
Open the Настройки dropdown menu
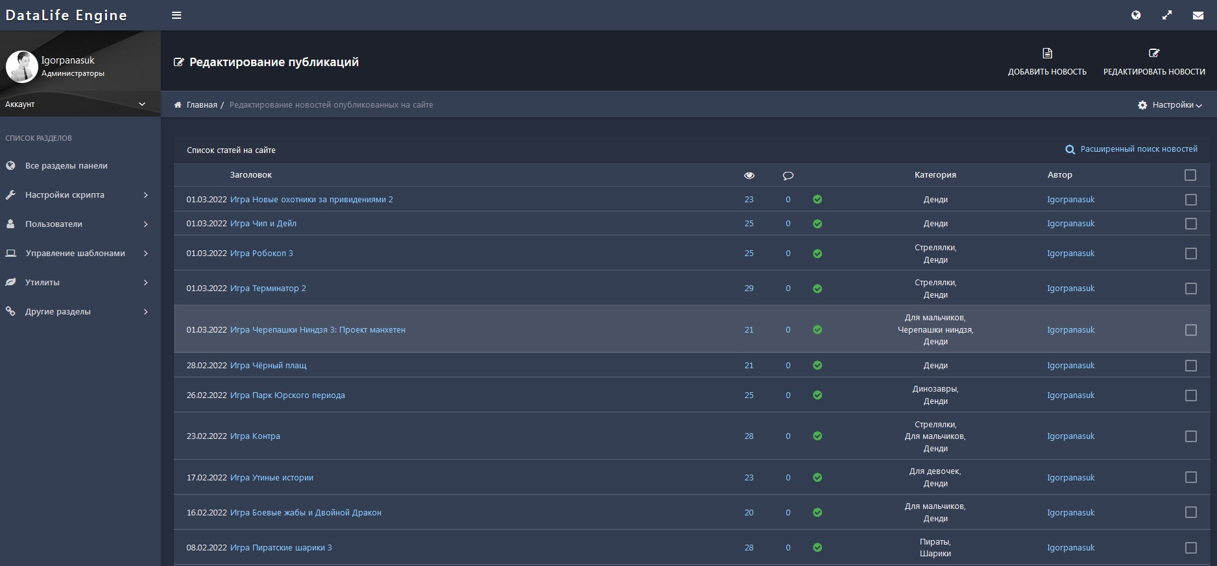(x=1170, y=105)
